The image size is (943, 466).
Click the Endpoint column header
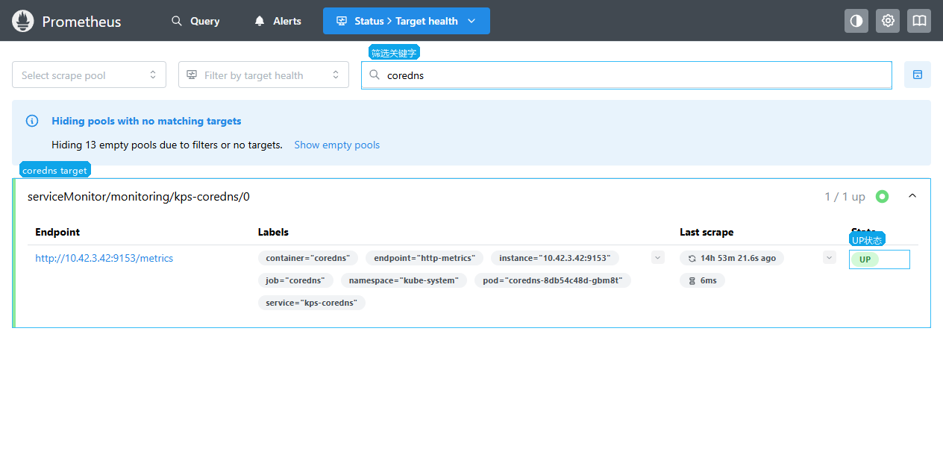point(57,232)
